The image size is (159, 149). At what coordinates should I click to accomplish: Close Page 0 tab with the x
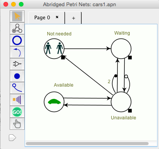click(x=57, y=17)
